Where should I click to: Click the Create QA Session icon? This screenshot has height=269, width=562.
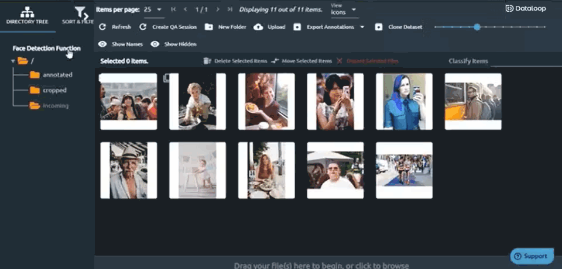[143, 27]
